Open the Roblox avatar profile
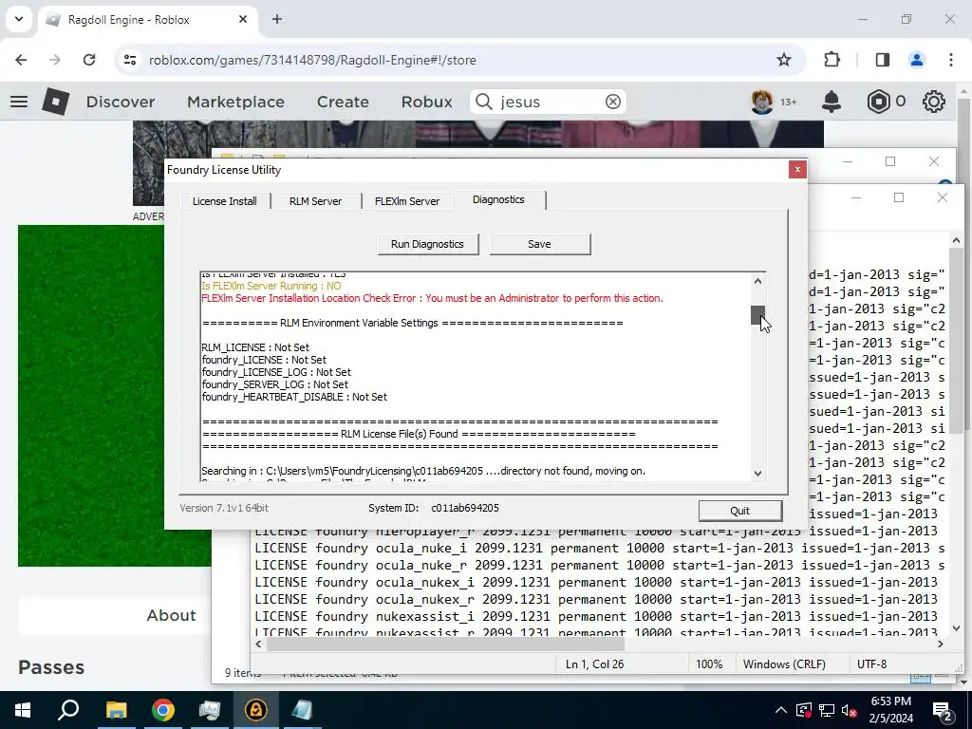Viewport: 972px width, 729px height. 762,102
